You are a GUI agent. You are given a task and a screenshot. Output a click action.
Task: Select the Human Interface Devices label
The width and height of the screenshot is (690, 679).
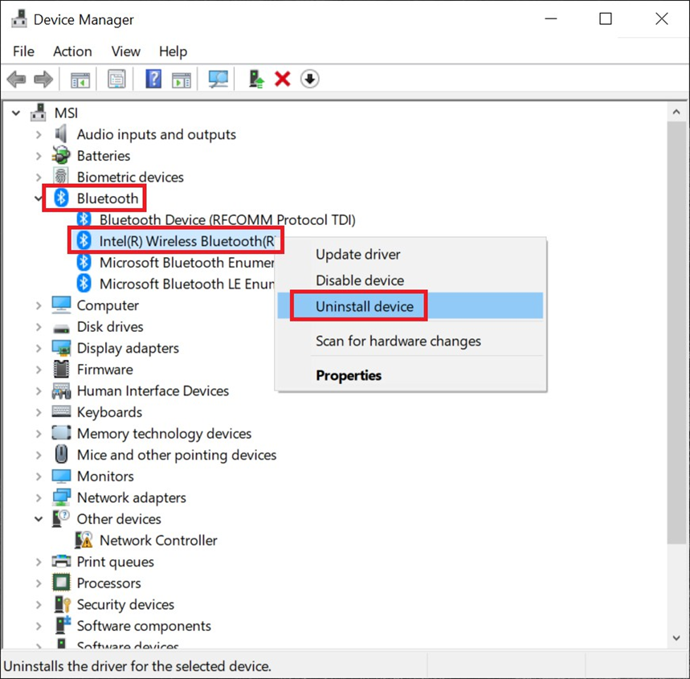[x=153, y=391]
